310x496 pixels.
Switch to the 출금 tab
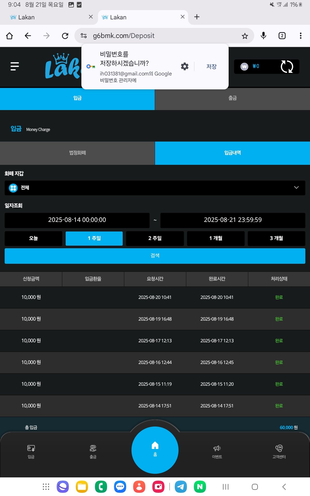click(232, 98)
